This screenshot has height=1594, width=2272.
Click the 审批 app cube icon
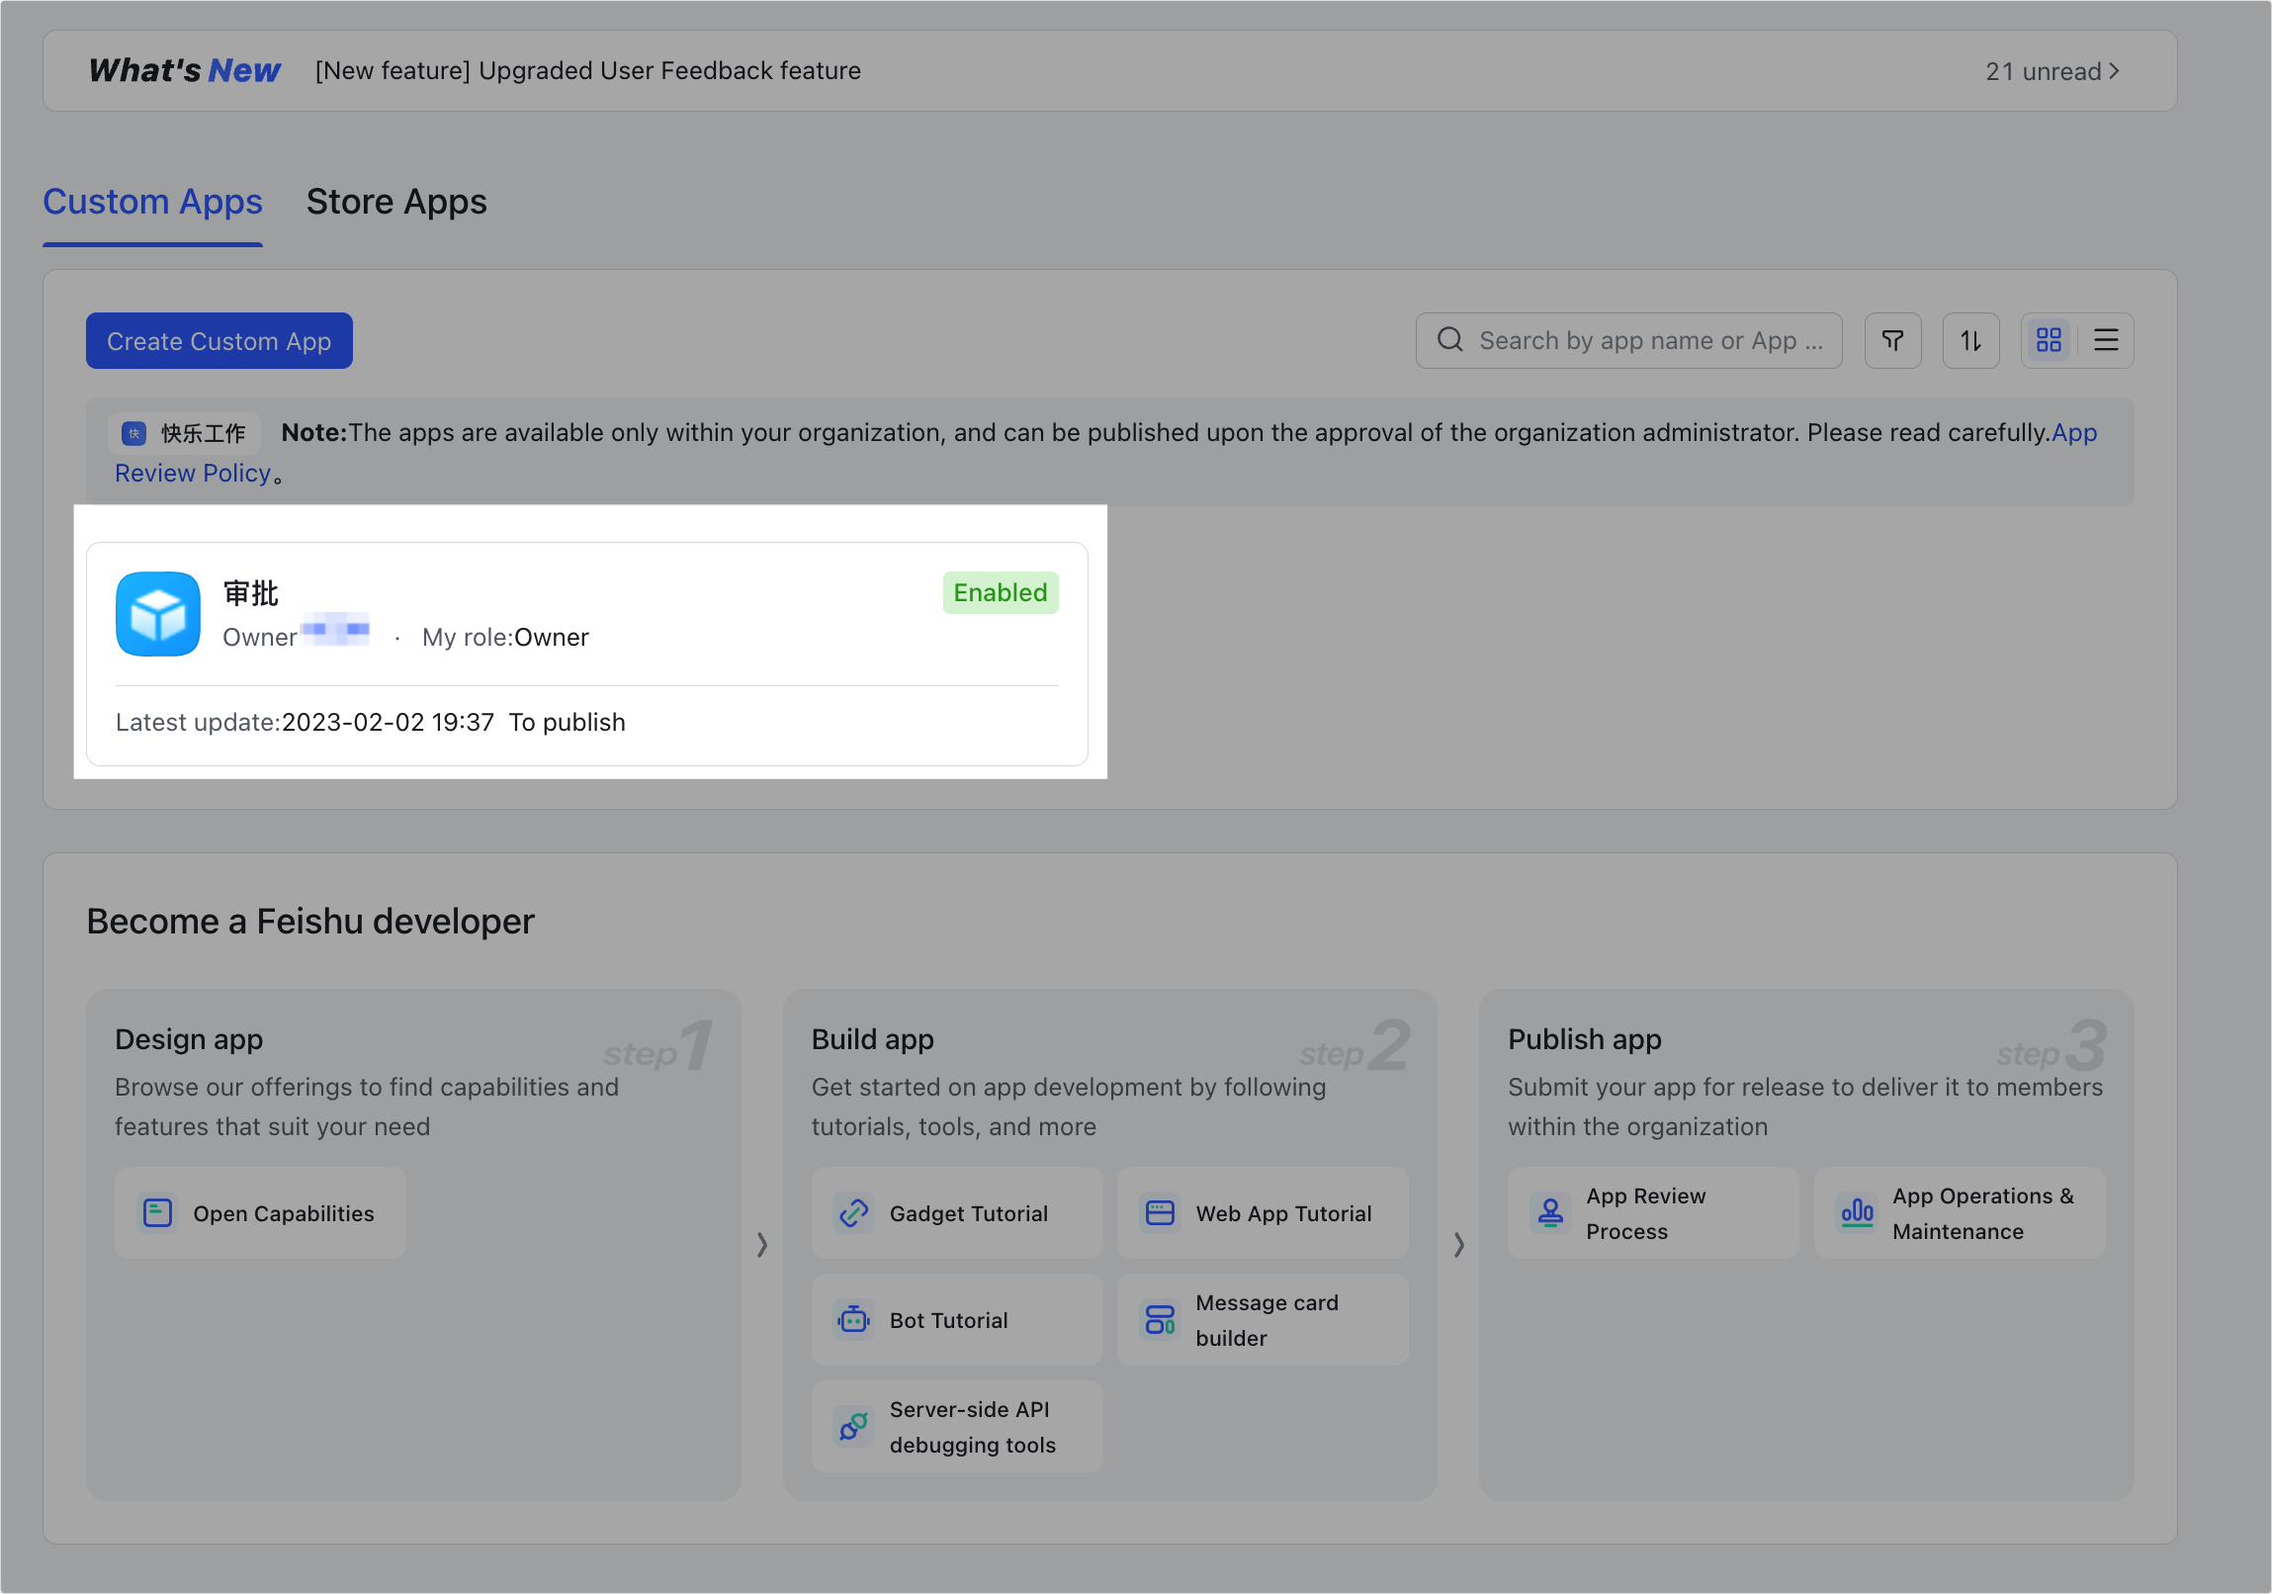coord(158,613)
